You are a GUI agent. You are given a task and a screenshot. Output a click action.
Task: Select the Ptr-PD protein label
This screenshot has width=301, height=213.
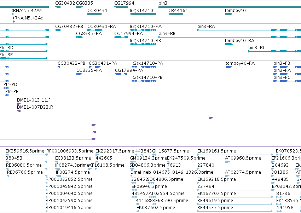pyautogui.click(x=10, y=85)
